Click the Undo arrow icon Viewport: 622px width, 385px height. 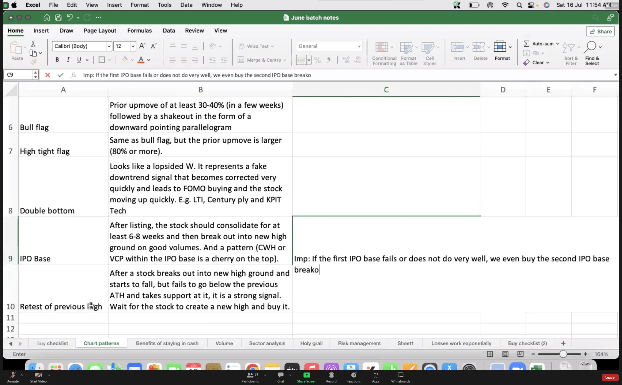70,17
